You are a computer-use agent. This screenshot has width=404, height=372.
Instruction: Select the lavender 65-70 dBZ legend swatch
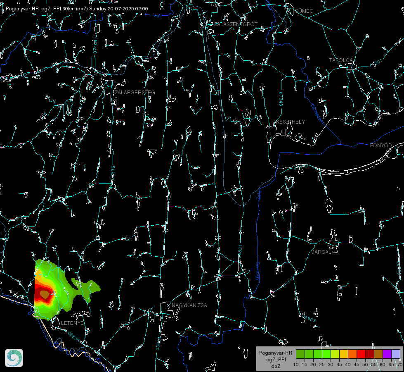[396, 354]
